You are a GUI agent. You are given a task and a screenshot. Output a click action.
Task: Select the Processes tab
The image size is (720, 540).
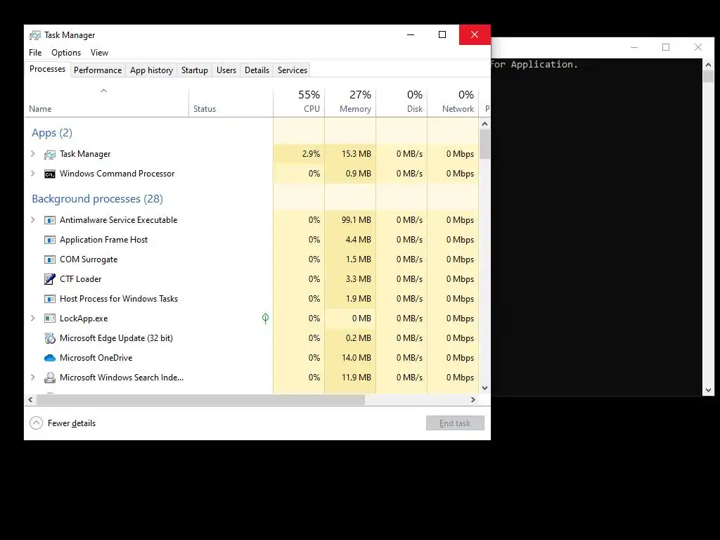[47, 69]
